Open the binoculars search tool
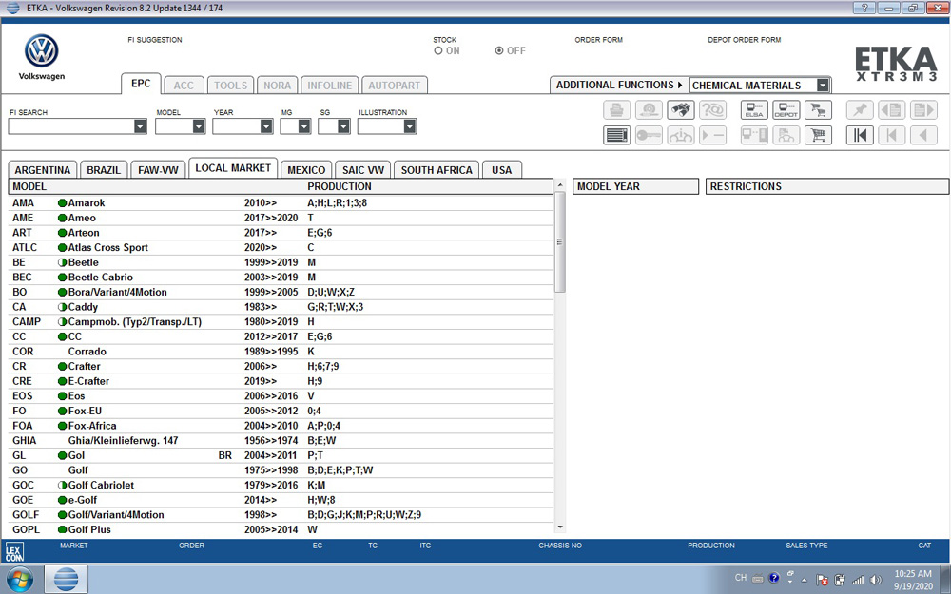Screen dimensions: 951x594 (681, 110)
